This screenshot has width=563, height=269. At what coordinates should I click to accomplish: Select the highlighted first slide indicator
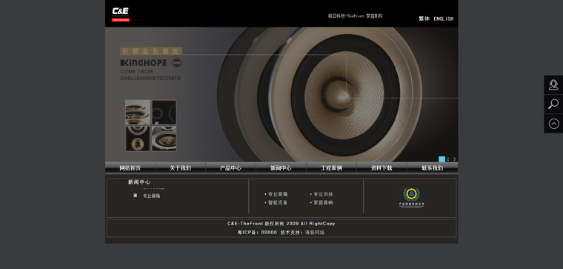[x=442, y=159]
